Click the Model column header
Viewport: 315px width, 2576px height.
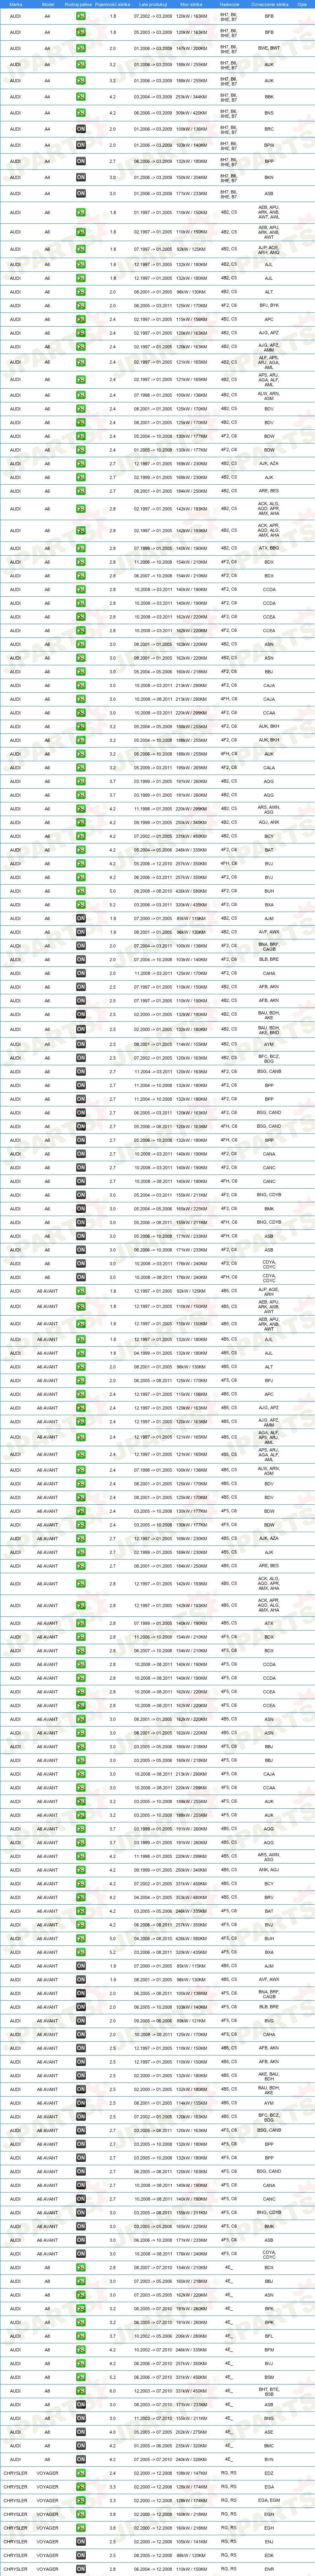click(x=47, y=4)
